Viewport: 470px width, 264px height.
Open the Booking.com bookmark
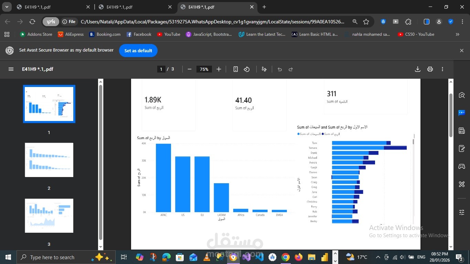[105, 34]
